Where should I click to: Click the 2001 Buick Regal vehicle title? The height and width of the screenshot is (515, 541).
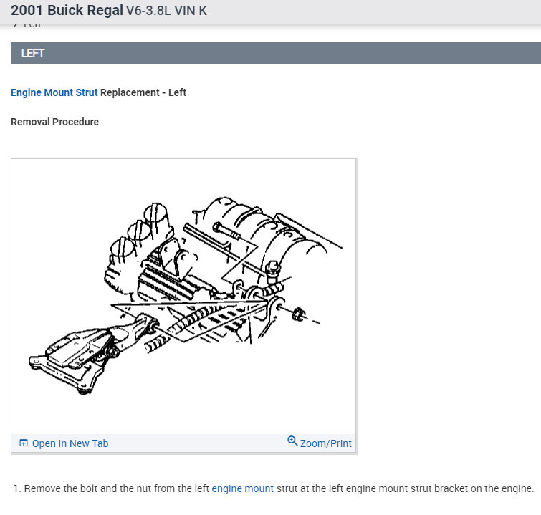coord(67,10)
